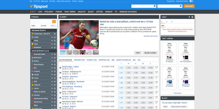Screen dimensions: 219x109
Task: Click TV icon under Monchengladbach - Basaksehir
Action: coord(72,84)
